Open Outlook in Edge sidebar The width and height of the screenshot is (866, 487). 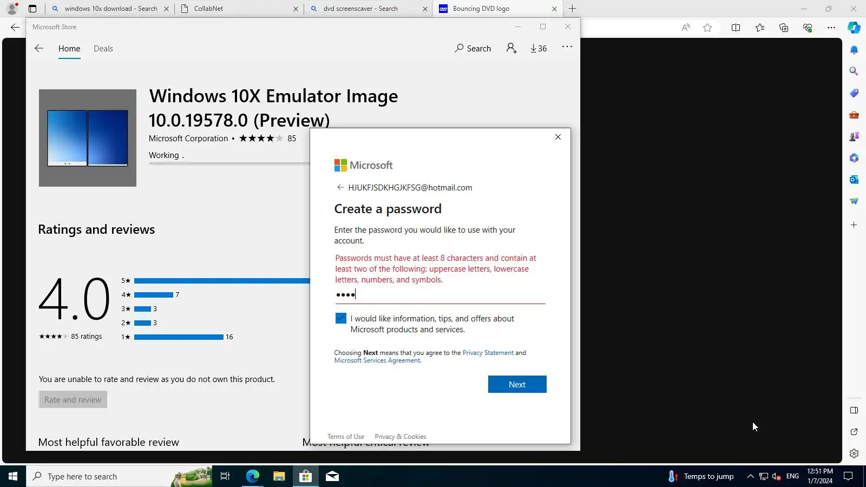pyautogui.click(x=854, y=180)
